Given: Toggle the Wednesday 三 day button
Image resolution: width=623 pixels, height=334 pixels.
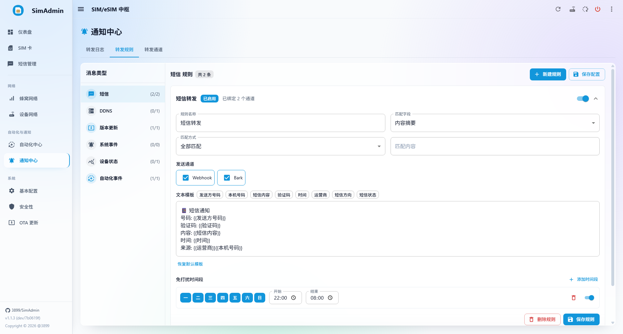Looking at the screenshot, I should (x=210, y=298).
